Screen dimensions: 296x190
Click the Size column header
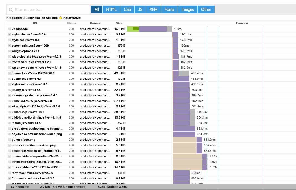119,23
